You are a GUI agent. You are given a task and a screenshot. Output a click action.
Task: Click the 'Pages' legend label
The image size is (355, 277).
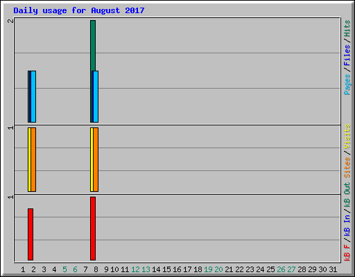tap(347, 84)
